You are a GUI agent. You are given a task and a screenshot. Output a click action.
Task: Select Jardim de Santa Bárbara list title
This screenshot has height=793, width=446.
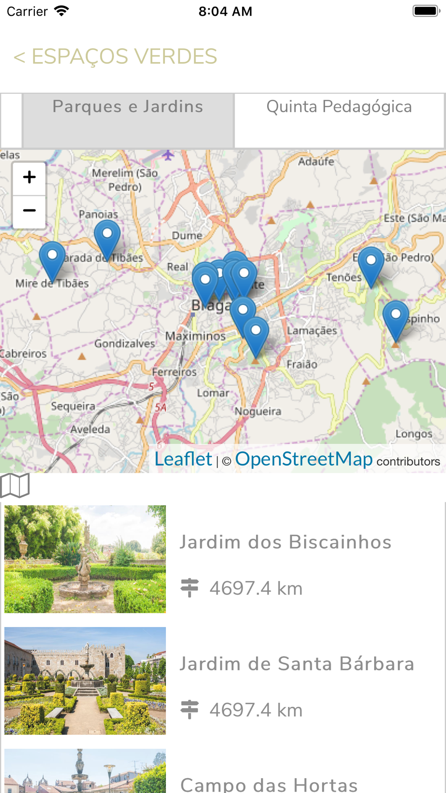(x=297, y=664)
